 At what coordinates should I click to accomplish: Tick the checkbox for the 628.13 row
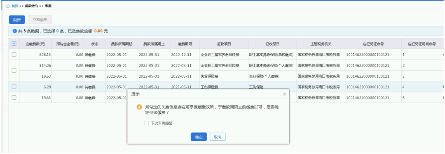point(14,54)
